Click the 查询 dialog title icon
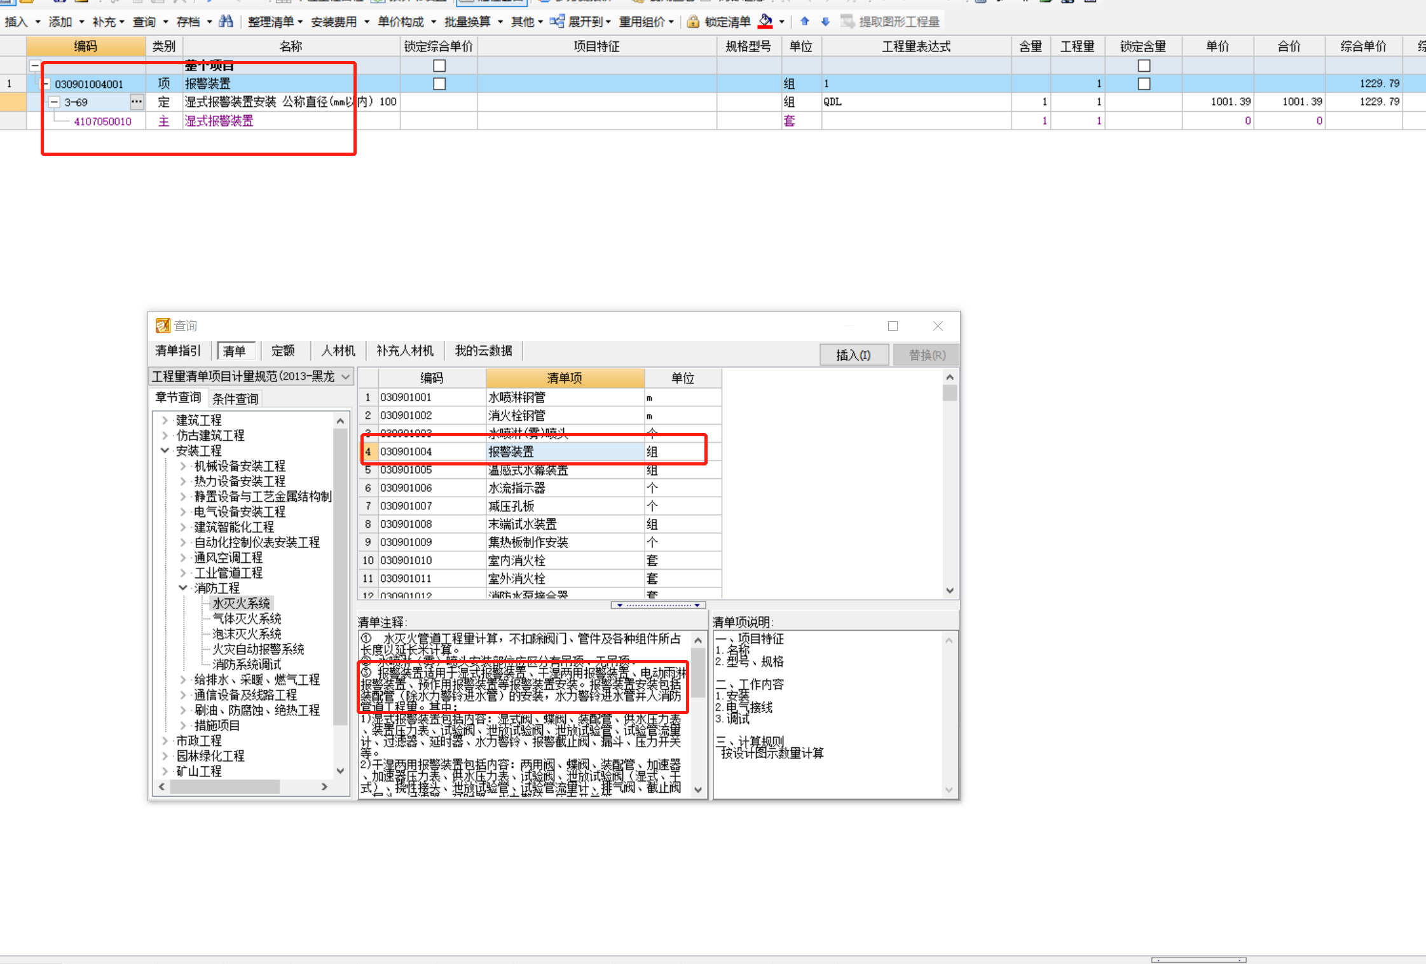1426x964 pixels. click(163, 326)
